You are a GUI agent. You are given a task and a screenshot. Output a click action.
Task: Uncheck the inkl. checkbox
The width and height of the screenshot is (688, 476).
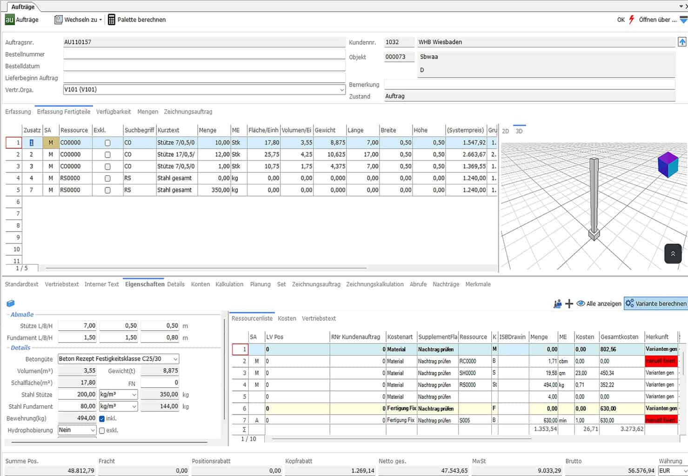coord(102,418)
